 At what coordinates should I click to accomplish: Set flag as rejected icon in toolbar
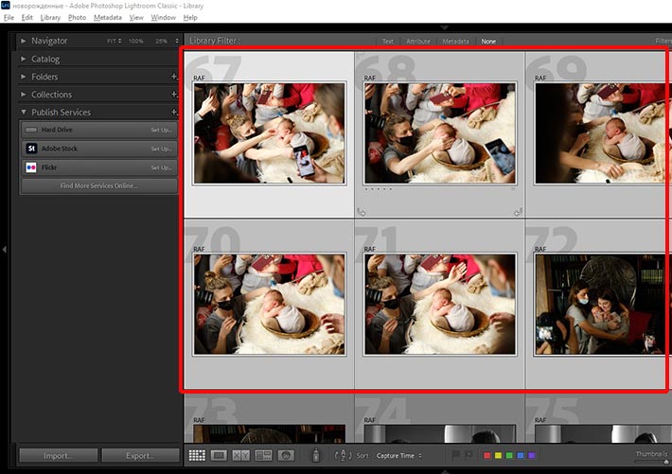click(x=469, y=454)
